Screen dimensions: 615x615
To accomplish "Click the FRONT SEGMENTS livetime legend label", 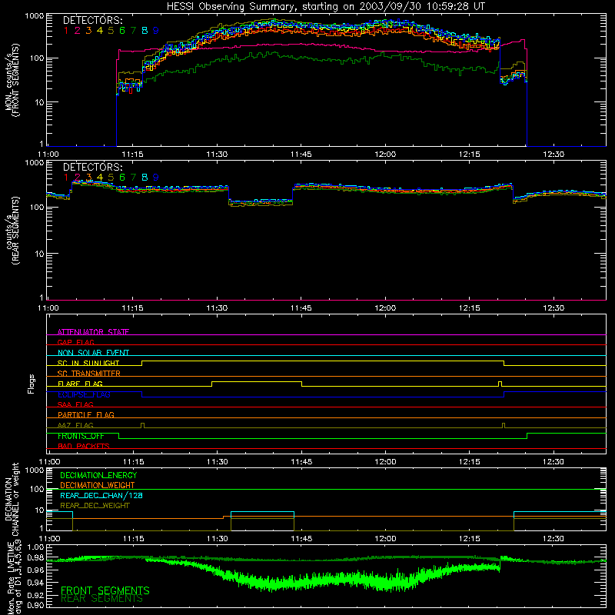I will click(x=105, y=590).
